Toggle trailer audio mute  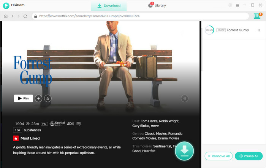(x=185, y=98)
